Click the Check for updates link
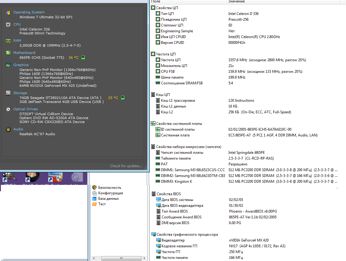Viewport: 346px width, 261px height. (x=126, y=166)
